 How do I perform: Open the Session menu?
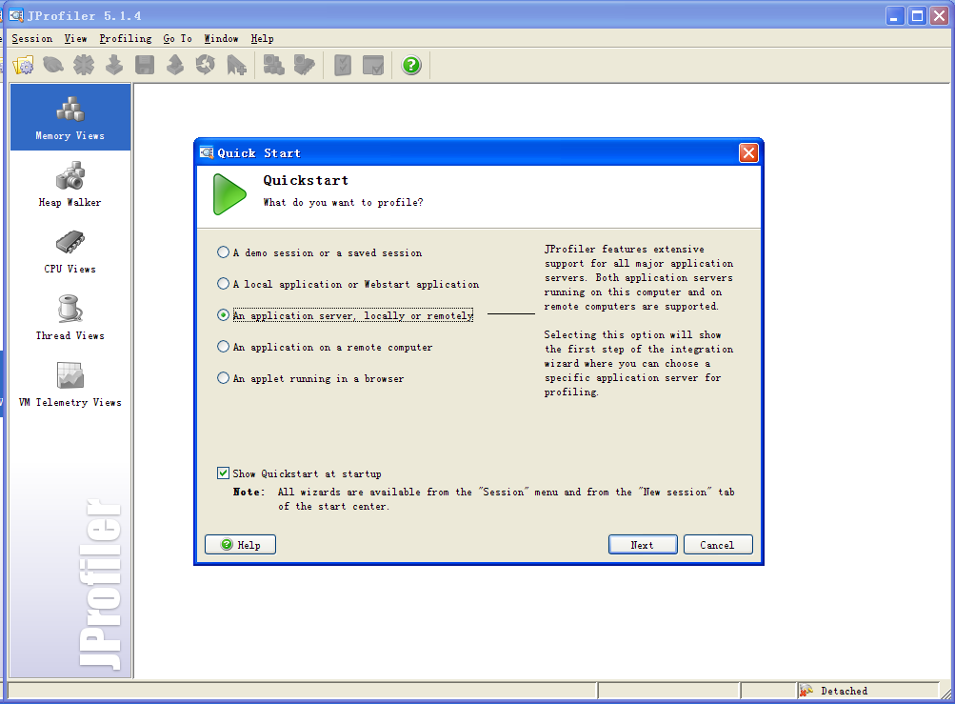pyautogui.click(x=32, y=38)
